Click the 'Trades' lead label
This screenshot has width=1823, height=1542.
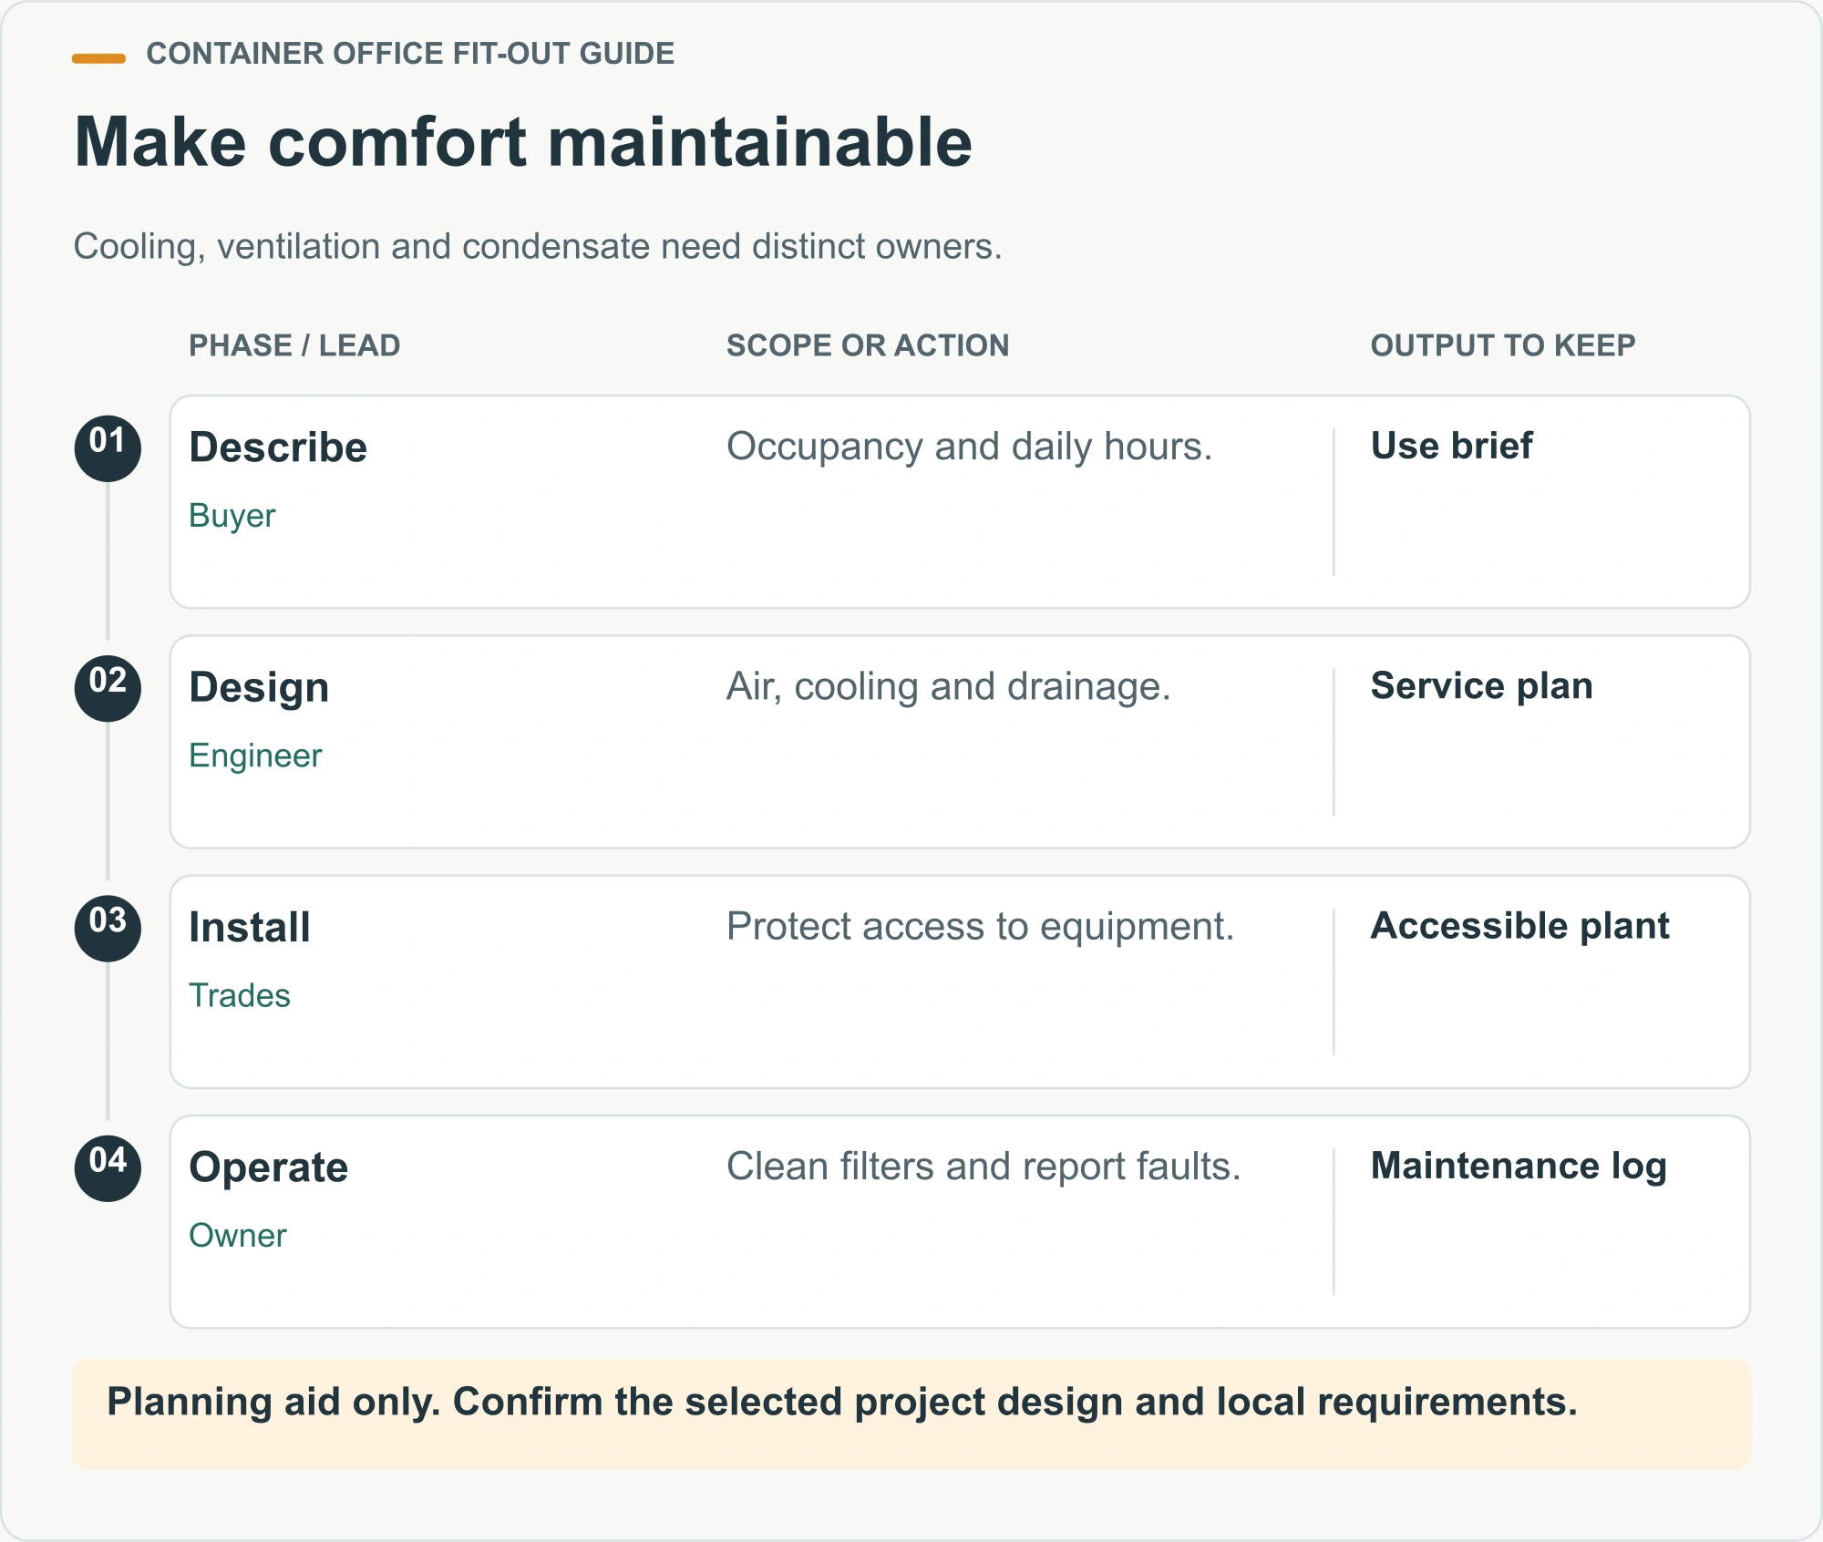(x=240, y=995)
